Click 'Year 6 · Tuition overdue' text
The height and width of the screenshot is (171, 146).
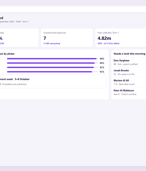pos(125,94)
